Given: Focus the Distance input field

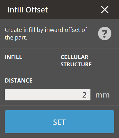Looking at the screenshot, I should pos(48,95).
